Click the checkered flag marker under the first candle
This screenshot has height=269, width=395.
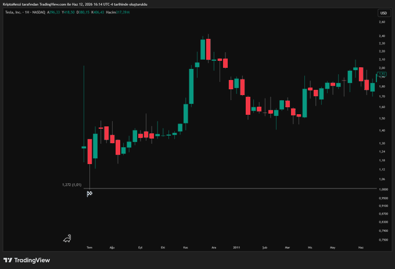pyautogui.click(x=89, y=194)
